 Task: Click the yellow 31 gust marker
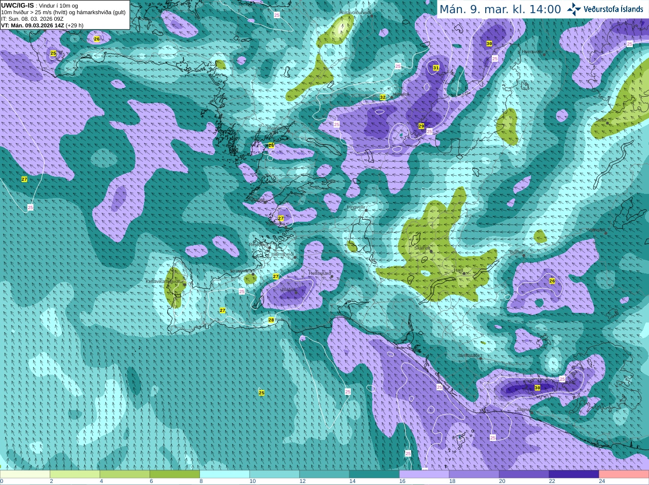pos(436,68)
